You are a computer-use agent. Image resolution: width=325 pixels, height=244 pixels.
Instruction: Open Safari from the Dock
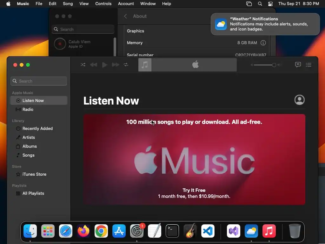pyautogui.click(x=66, y=231)
